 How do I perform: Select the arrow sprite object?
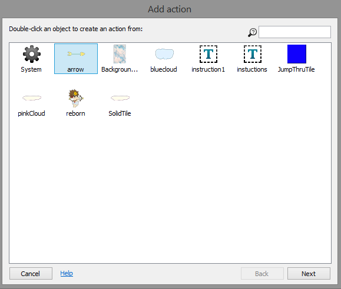(76, 54)
